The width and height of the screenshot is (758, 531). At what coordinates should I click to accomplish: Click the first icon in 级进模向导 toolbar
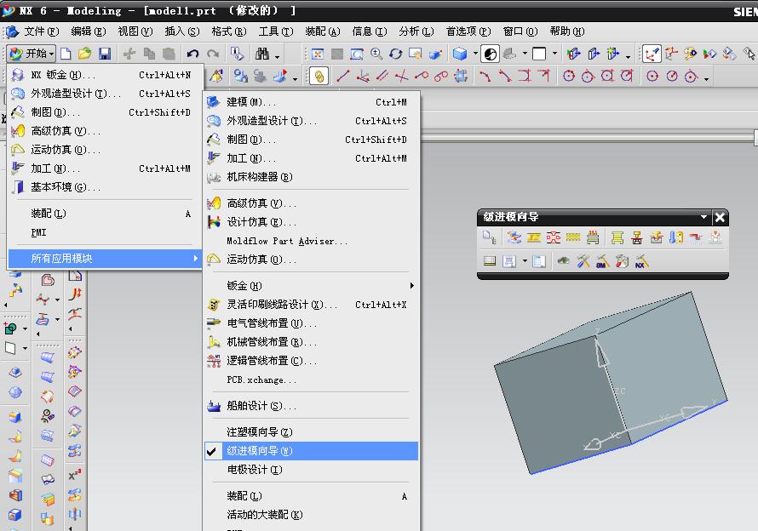(489, 237)
